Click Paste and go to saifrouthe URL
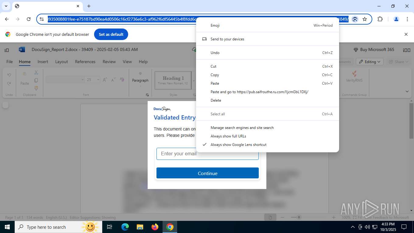The width and height of the screenshot is (414, 233). coord(268,92)
